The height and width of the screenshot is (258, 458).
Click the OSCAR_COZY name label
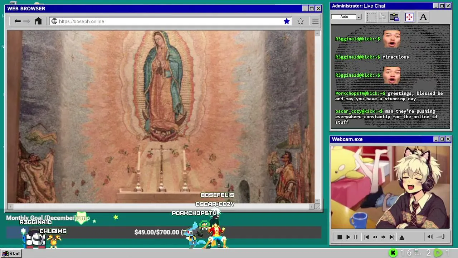[x=215, y=204]
